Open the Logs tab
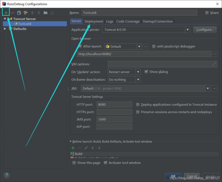Viewport: 222px width, 182px height. (110, 22)
